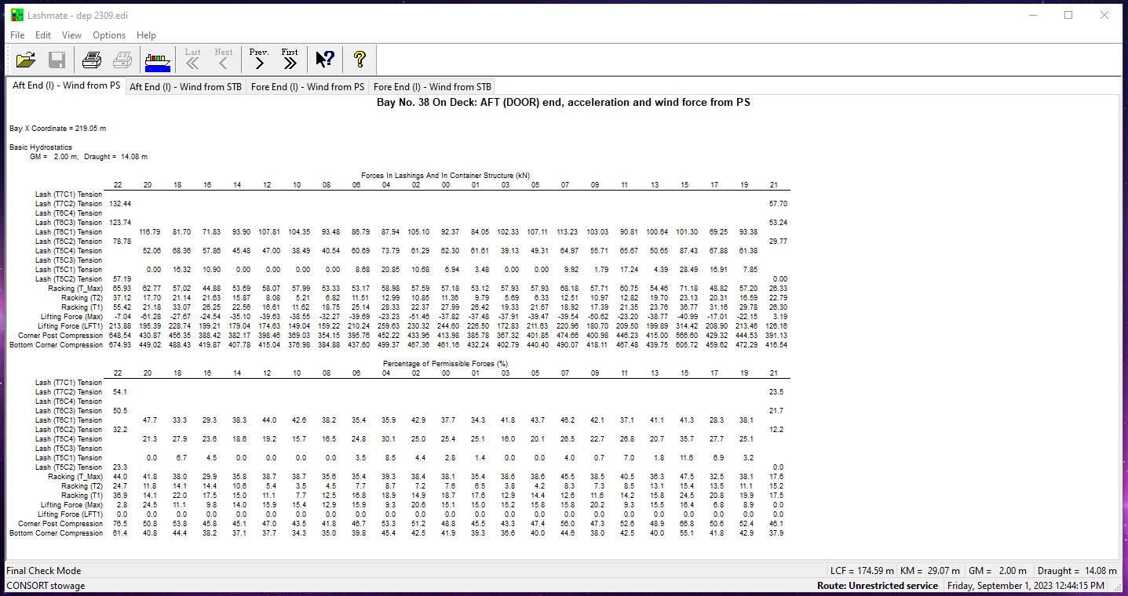Open the Options menu

109,35
